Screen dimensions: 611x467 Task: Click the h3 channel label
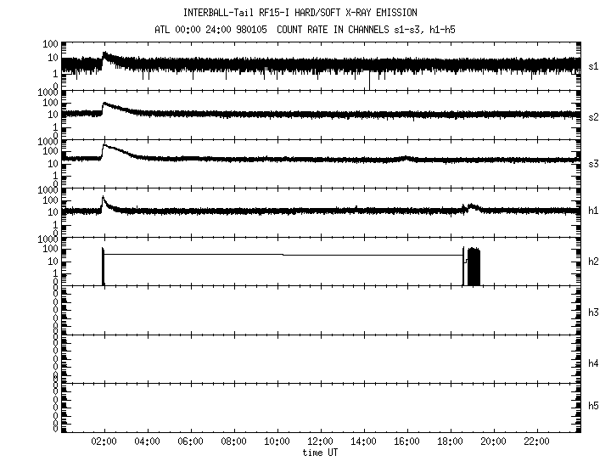click(593, 312)
